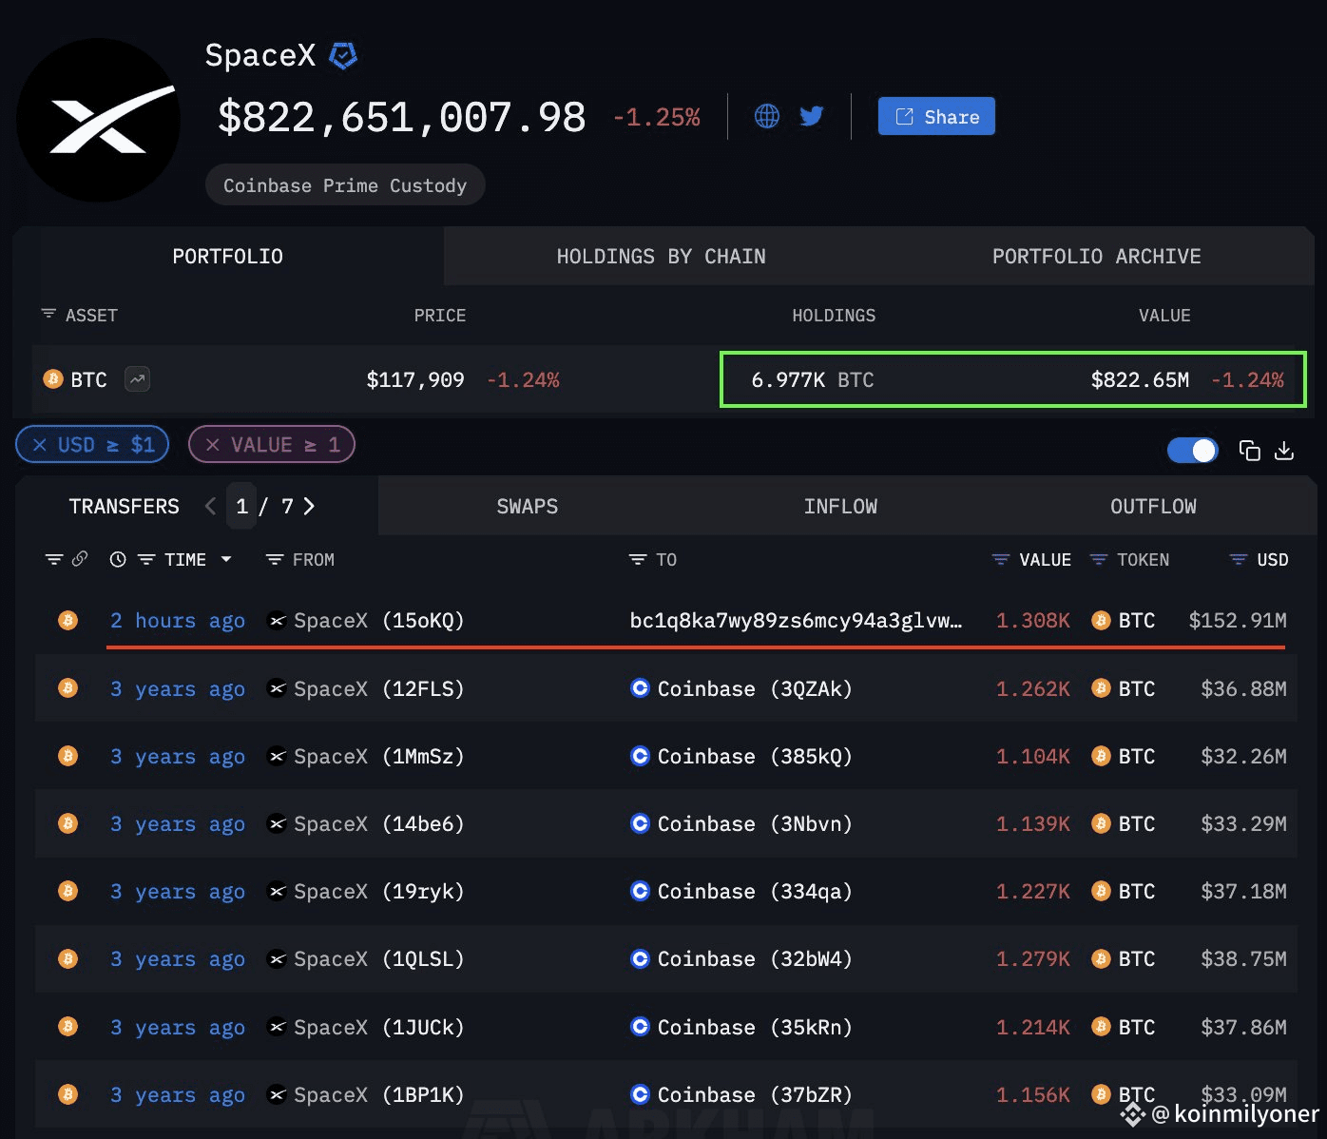This screenshot has width=1327, height=1139.
Task: Click recipient address bc1q8ka7wy89zs6mcy94a3glvw…
Action: (796, 620)
